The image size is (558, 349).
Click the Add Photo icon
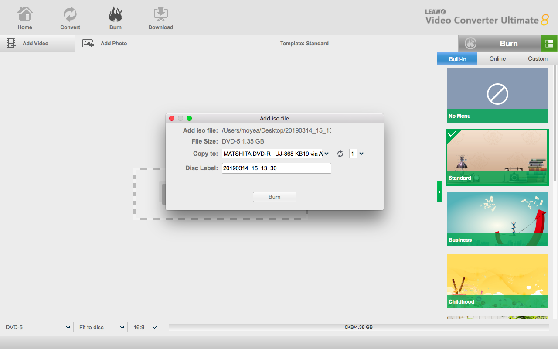point(88,43)
